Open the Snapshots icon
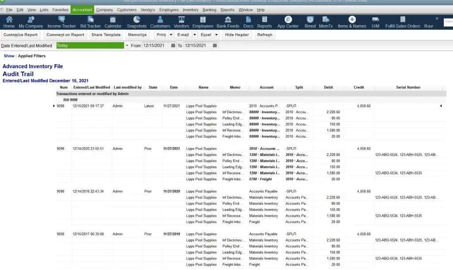This screenshot has width=453, height=270. [137, 22]
